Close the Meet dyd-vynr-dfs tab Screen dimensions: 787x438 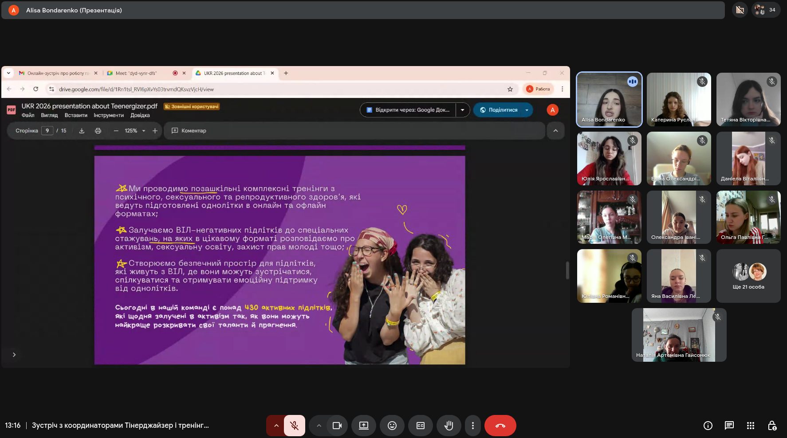pyautogui.click(x=184, y=73)
